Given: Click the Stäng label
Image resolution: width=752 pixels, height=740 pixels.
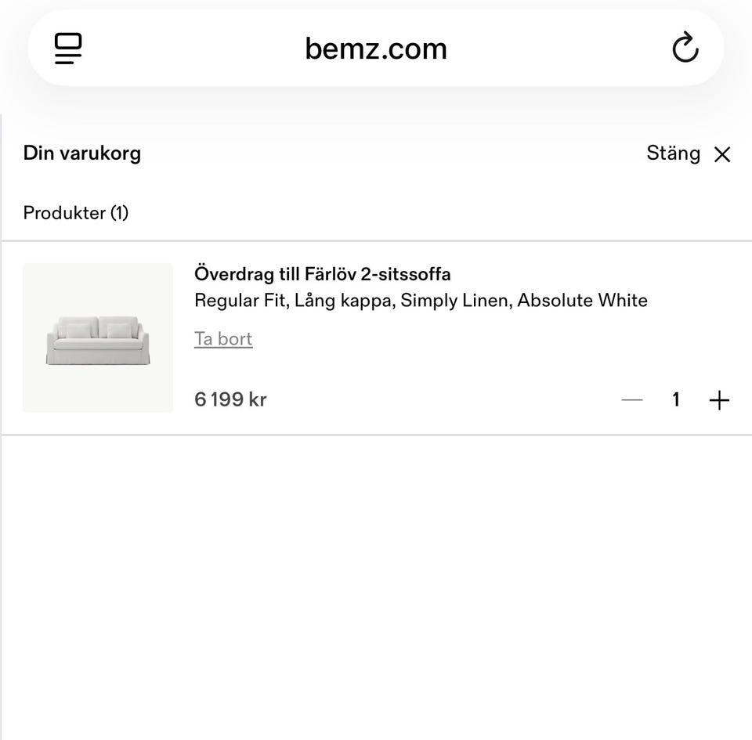Looking at the screenshot, I should (x=673, y=153).
